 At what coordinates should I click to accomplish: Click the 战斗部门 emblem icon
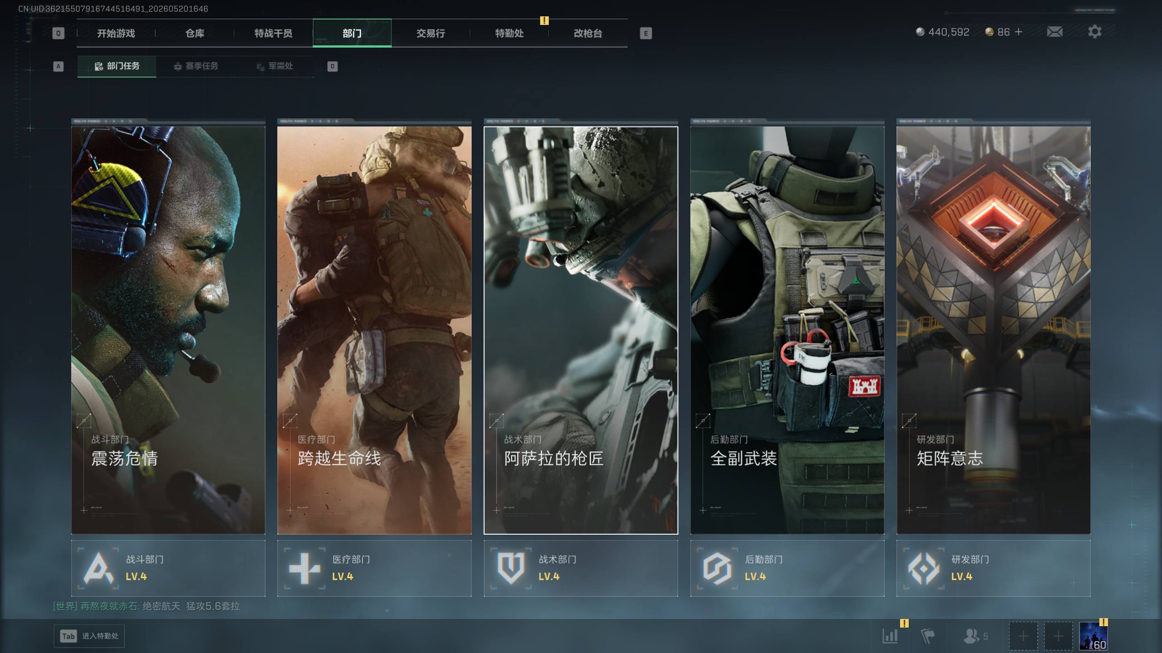(98, 568)
